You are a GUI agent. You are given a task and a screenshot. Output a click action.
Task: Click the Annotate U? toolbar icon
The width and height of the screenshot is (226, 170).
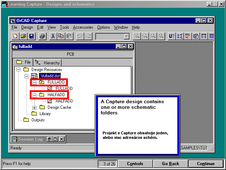coord(172,36)
